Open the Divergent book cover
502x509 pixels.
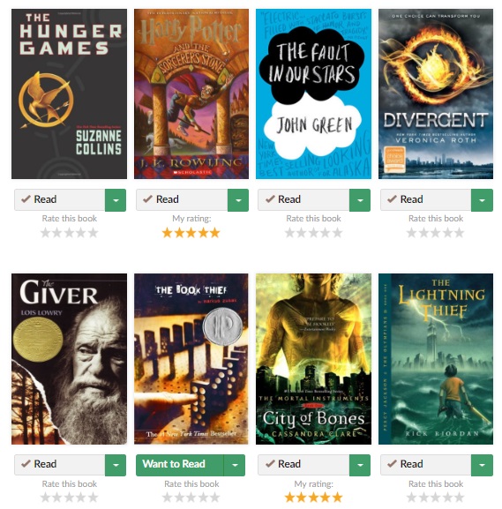point(436,94)
